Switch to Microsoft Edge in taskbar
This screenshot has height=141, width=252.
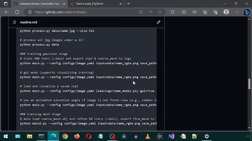[53, 136]
